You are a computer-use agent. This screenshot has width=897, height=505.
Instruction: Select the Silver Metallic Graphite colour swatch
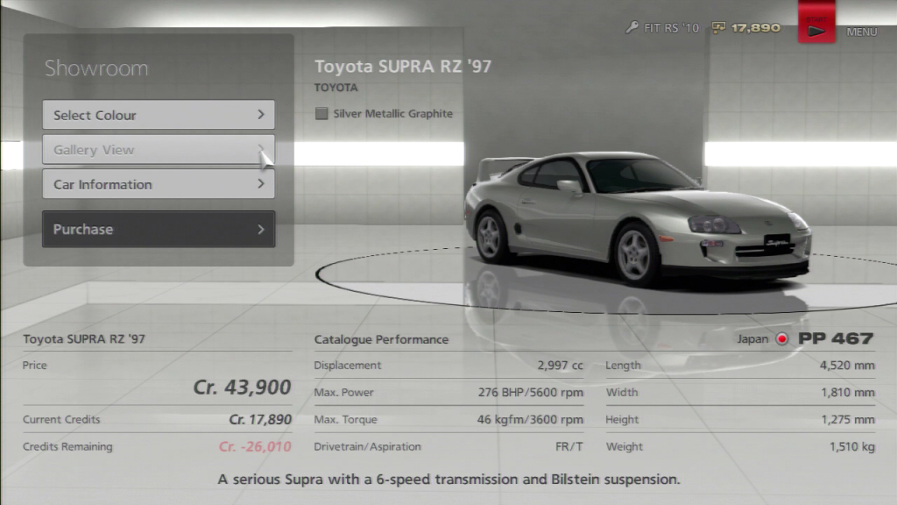click(x=321, y=113)
